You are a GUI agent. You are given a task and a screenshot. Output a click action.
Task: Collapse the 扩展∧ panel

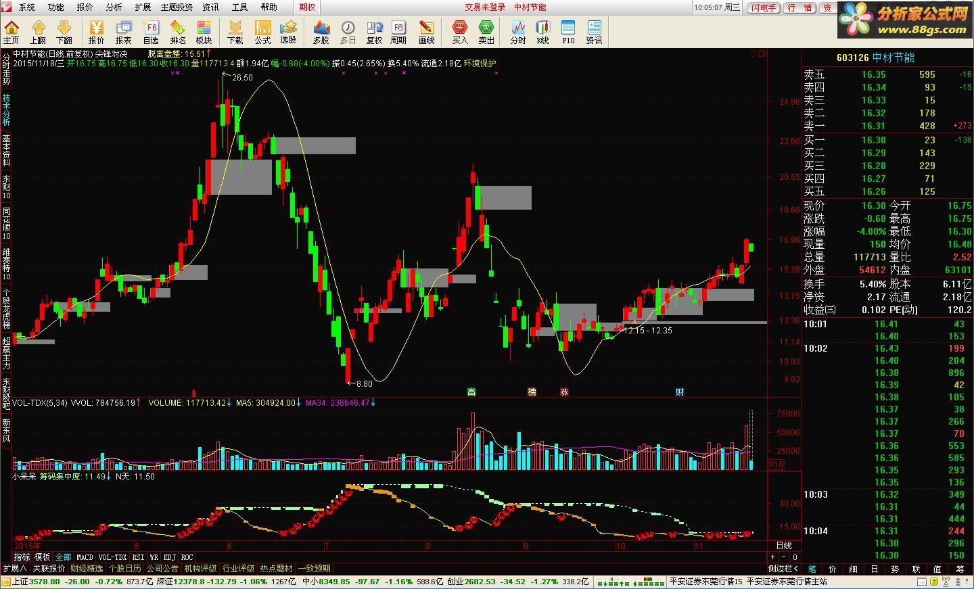pyautogui.click(x=14, y=569)
